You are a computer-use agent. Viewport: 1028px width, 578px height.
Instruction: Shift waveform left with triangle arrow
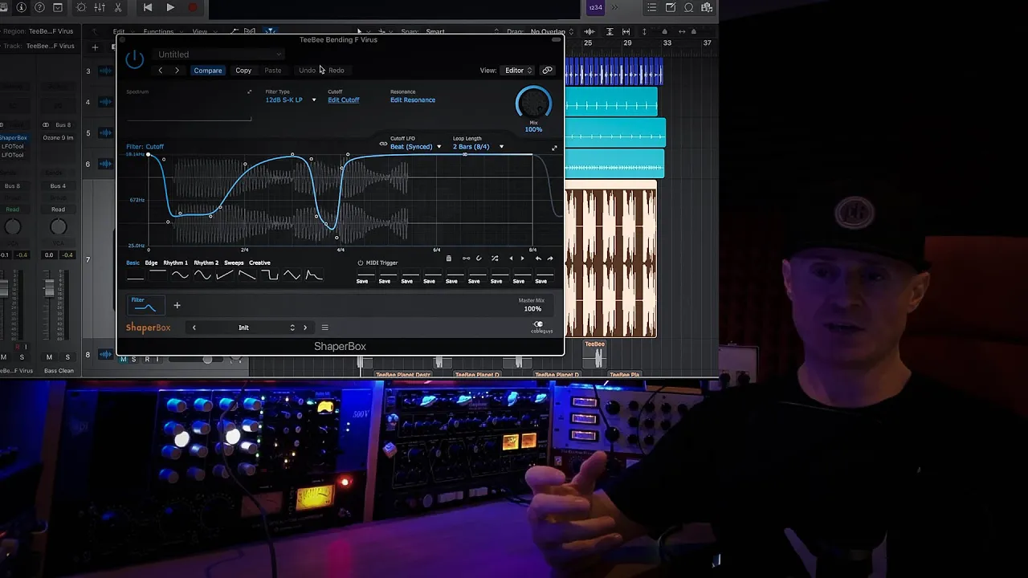pyautogui.click(x=511, y=258)
